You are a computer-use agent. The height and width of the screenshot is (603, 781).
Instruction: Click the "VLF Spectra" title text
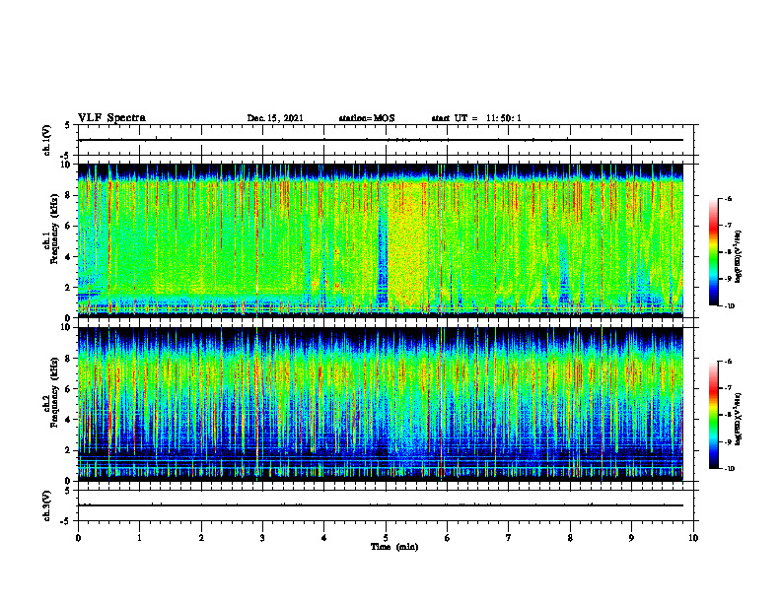tap(111, 118)
